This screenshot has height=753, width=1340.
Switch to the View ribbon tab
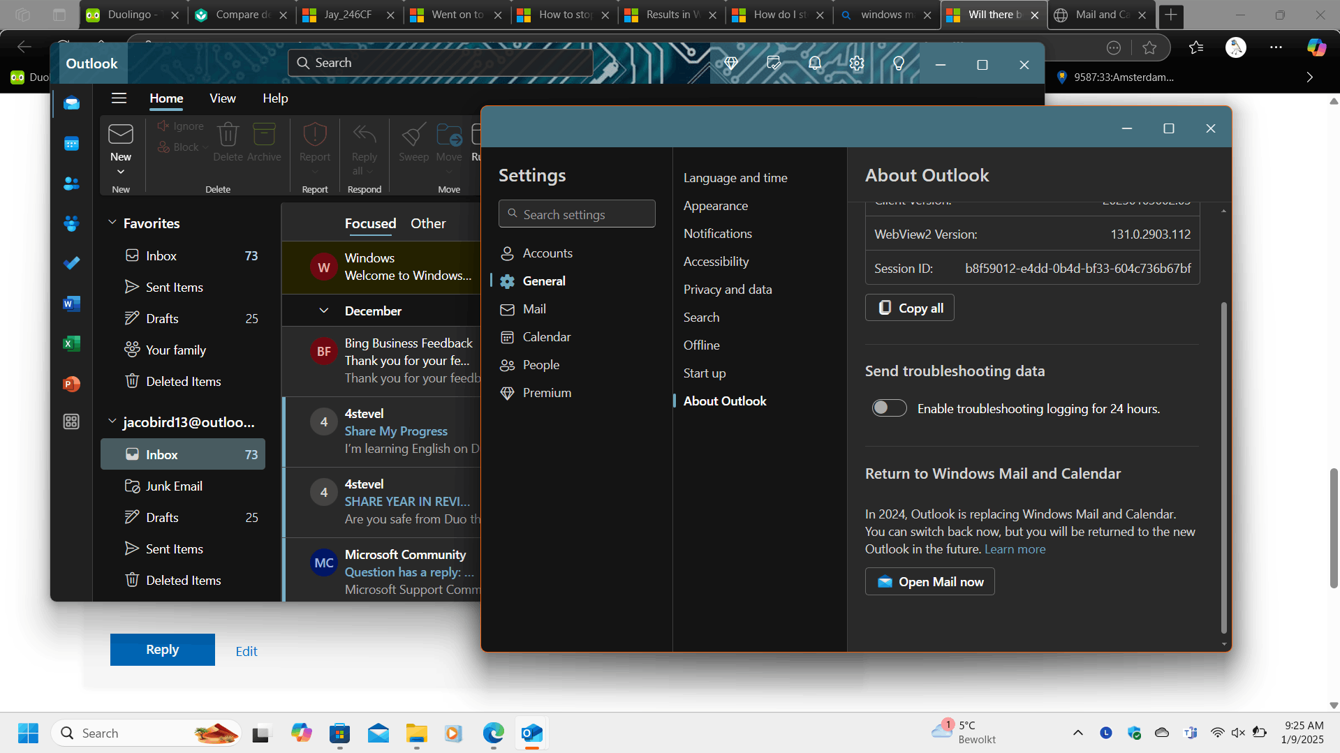point(223,98)
